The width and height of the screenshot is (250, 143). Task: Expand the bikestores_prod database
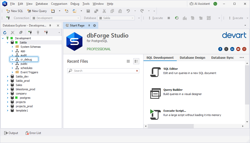point(7,89)
